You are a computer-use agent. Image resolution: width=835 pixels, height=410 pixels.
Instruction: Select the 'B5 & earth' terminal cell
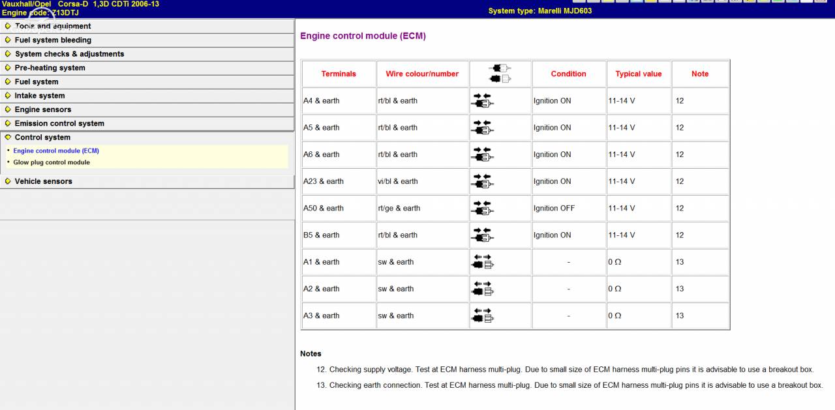339,235
